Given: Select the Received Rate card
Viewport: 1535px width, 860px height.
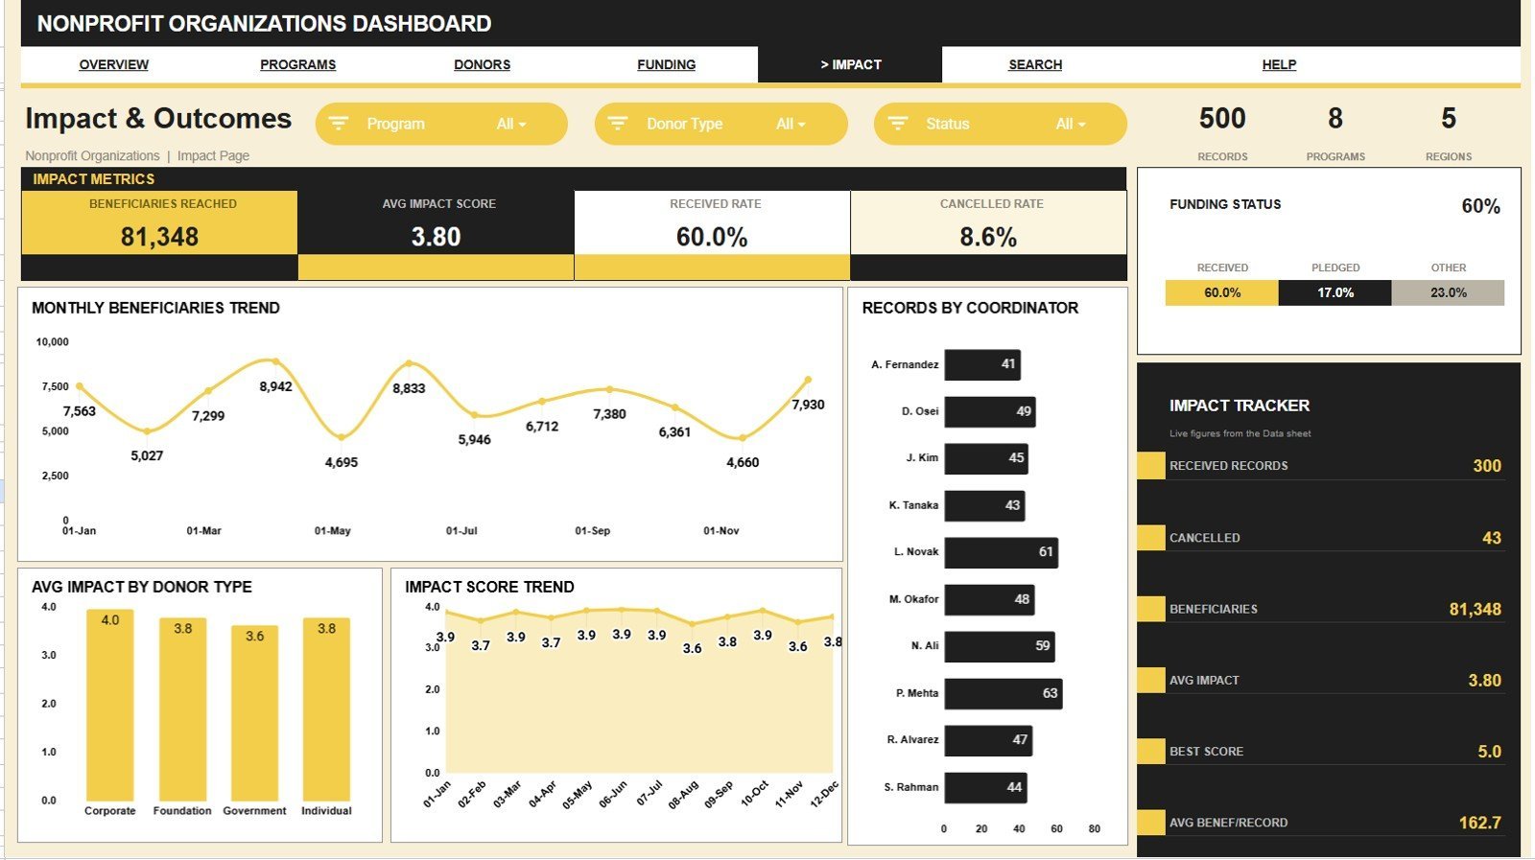Looking at the screenshot, I should [712, 223].
